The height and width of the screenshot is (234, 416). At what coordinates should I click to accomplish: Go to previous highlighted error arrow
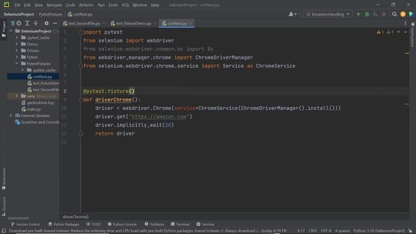[398, 32]
